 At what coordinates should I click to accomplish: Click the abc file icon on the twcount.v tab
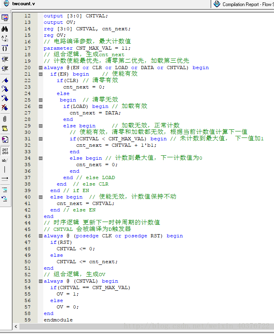tap(6, 3)
